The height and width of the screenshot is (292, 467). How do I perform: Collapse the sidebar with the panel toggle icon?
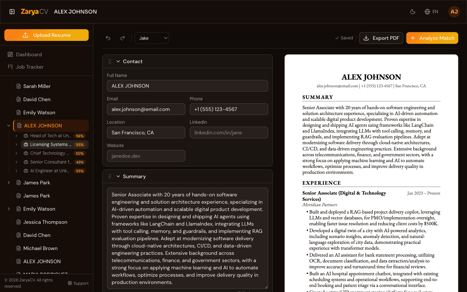pyautogui.click(x=13, y=11)
